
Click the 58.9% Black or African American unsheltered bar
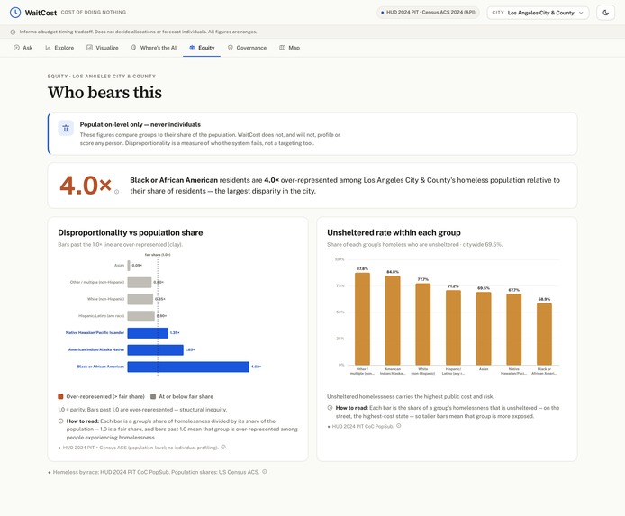(544, 334)
